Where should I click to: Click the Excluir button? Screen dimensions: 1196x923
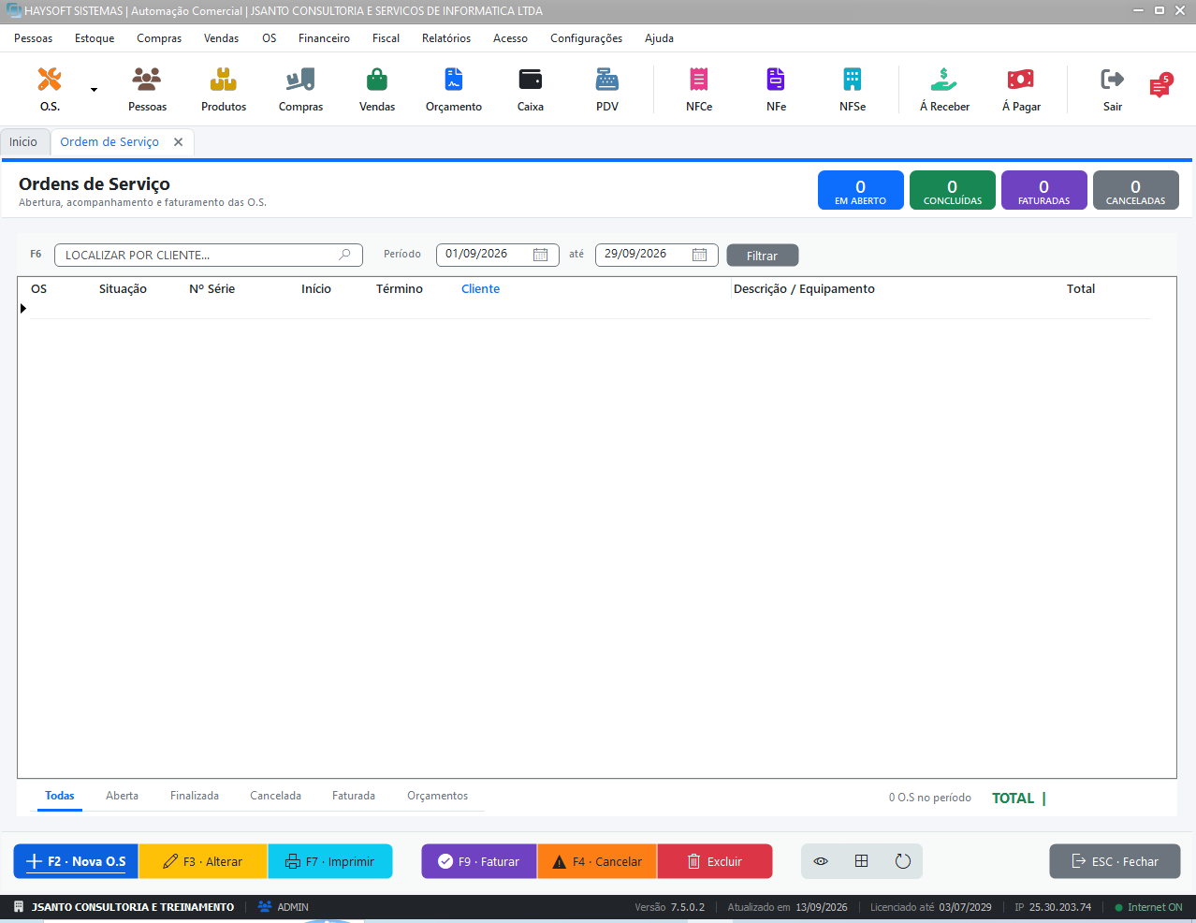pyautogui.click(x=715, y=861)
